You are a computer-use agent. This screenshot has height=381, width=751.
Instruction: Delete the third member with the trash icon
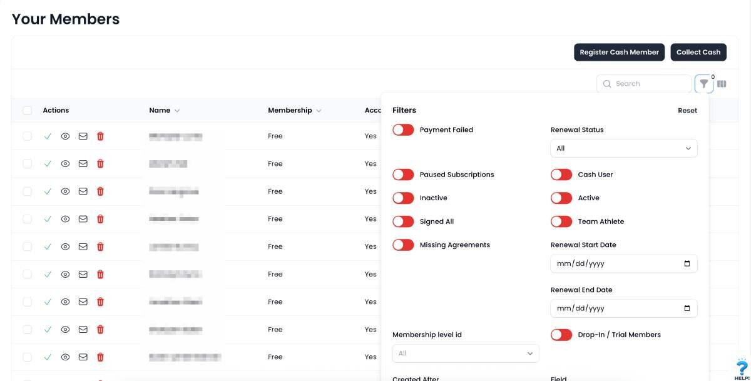[x=100, y=191]
